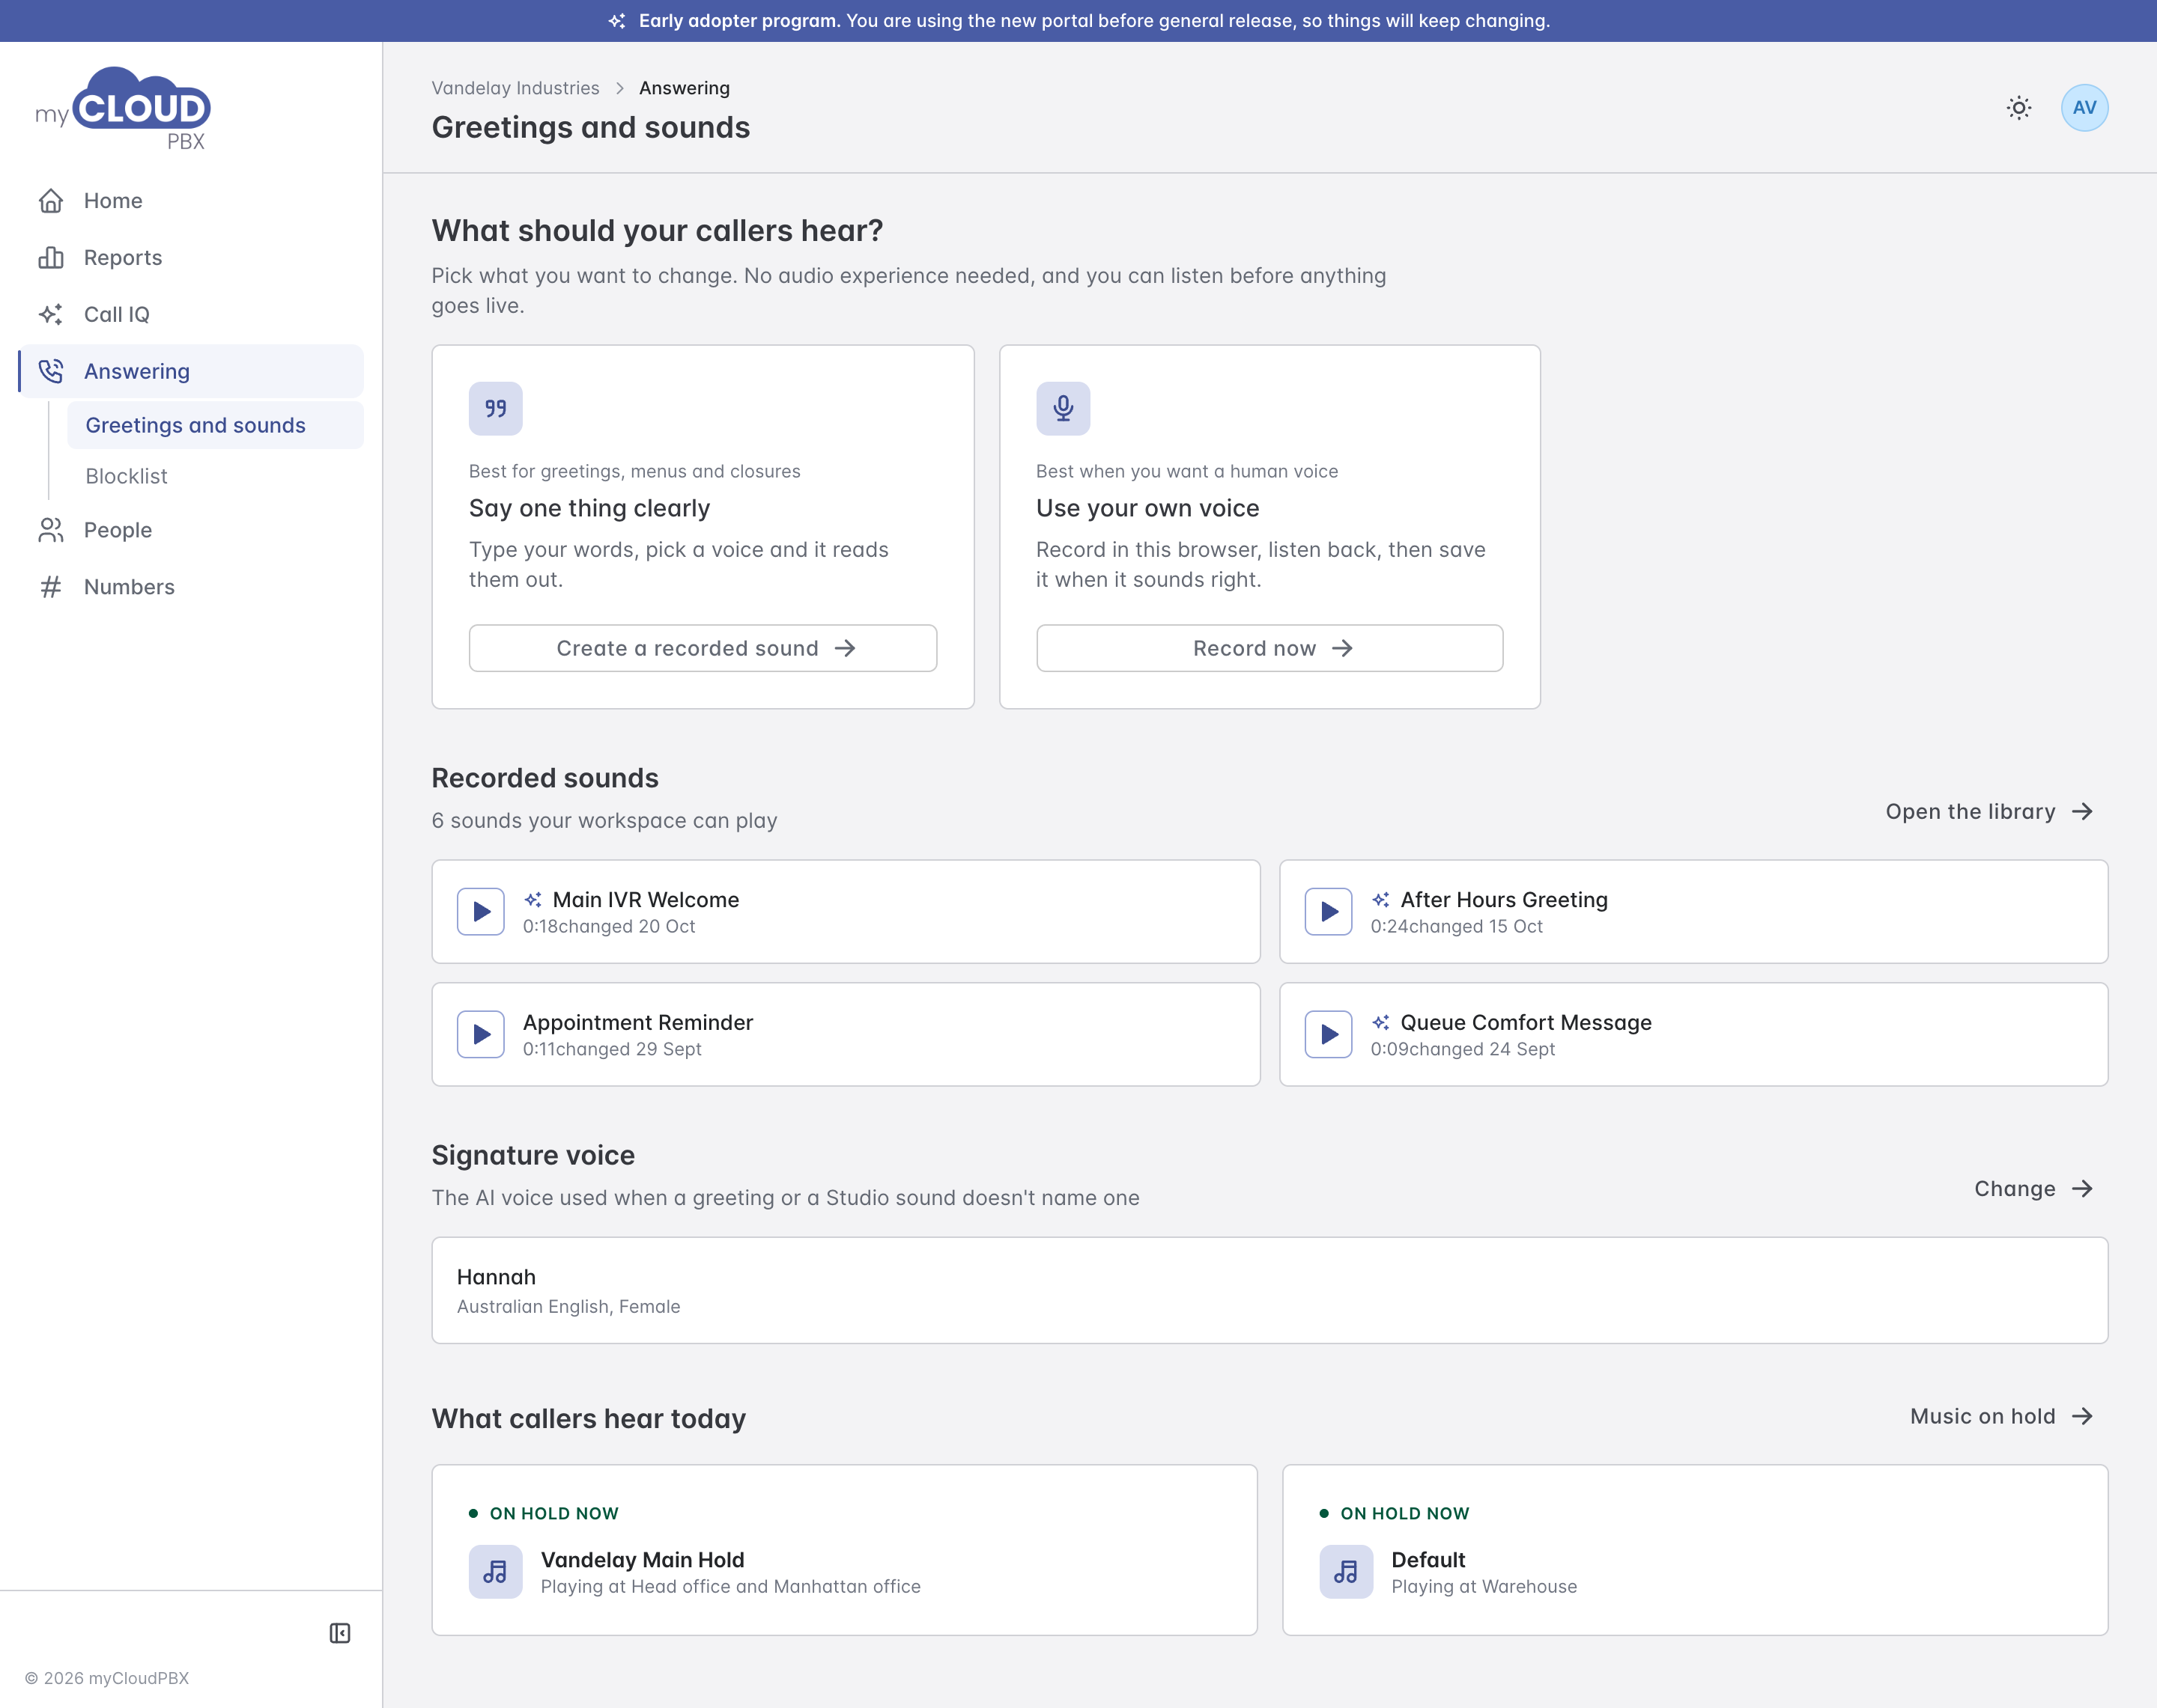This screenshot has height=1708, width=2157.
Task: Open People in the sidebar
Action: [x=191, y=530]
